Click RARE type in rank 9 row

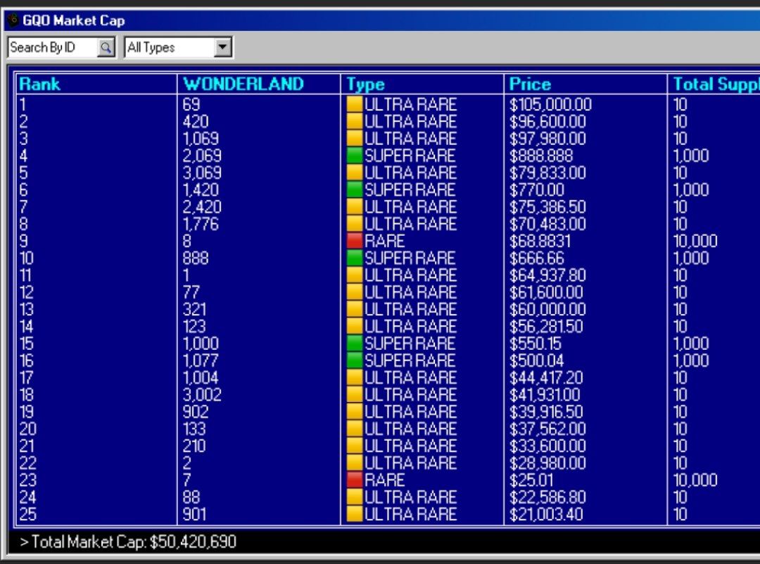[x=384, y=241]
